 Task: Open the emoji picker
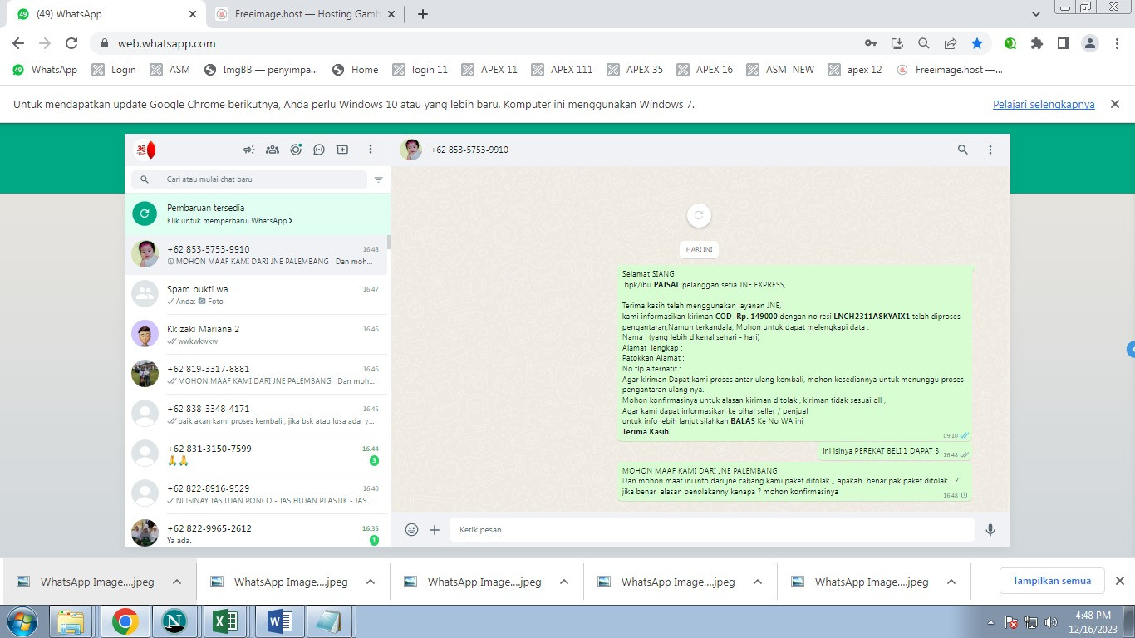(411, 529)
